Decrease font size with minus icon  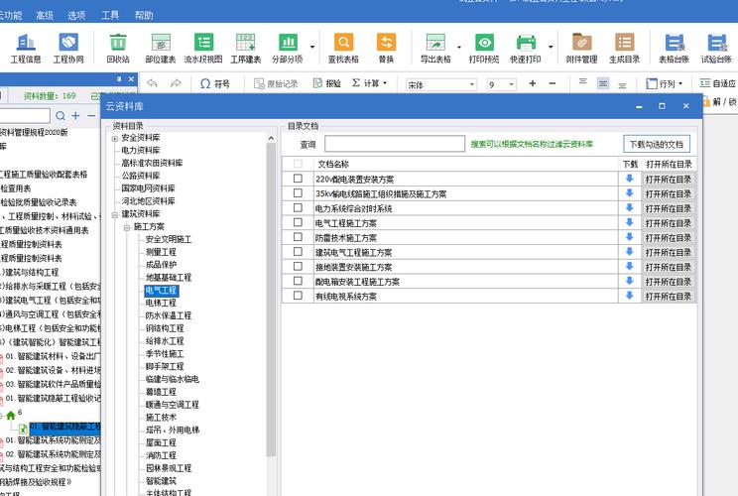tap(553, 83)
